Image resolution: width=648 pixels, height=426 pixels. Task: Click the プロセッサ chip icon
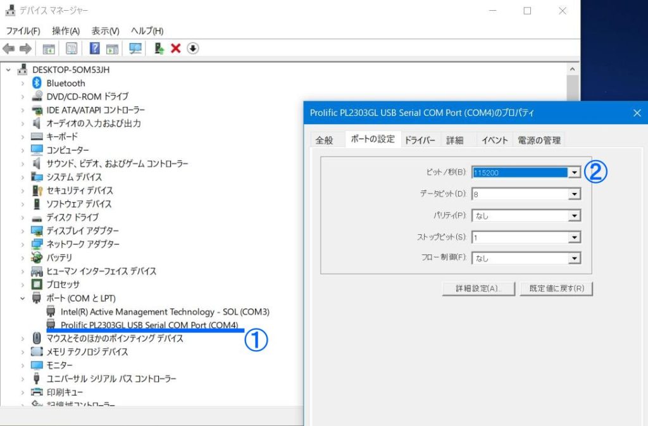[37, 284]
